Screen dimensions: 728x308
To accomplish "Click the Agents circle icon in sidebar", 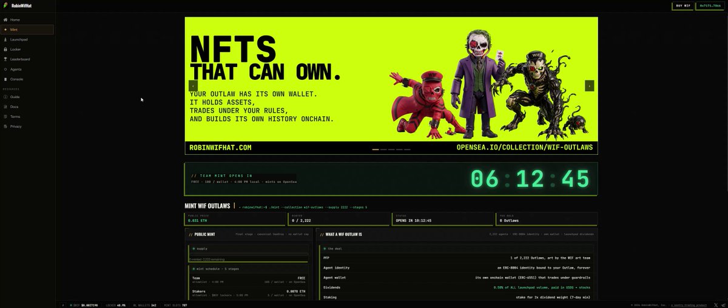I will 5,69.
